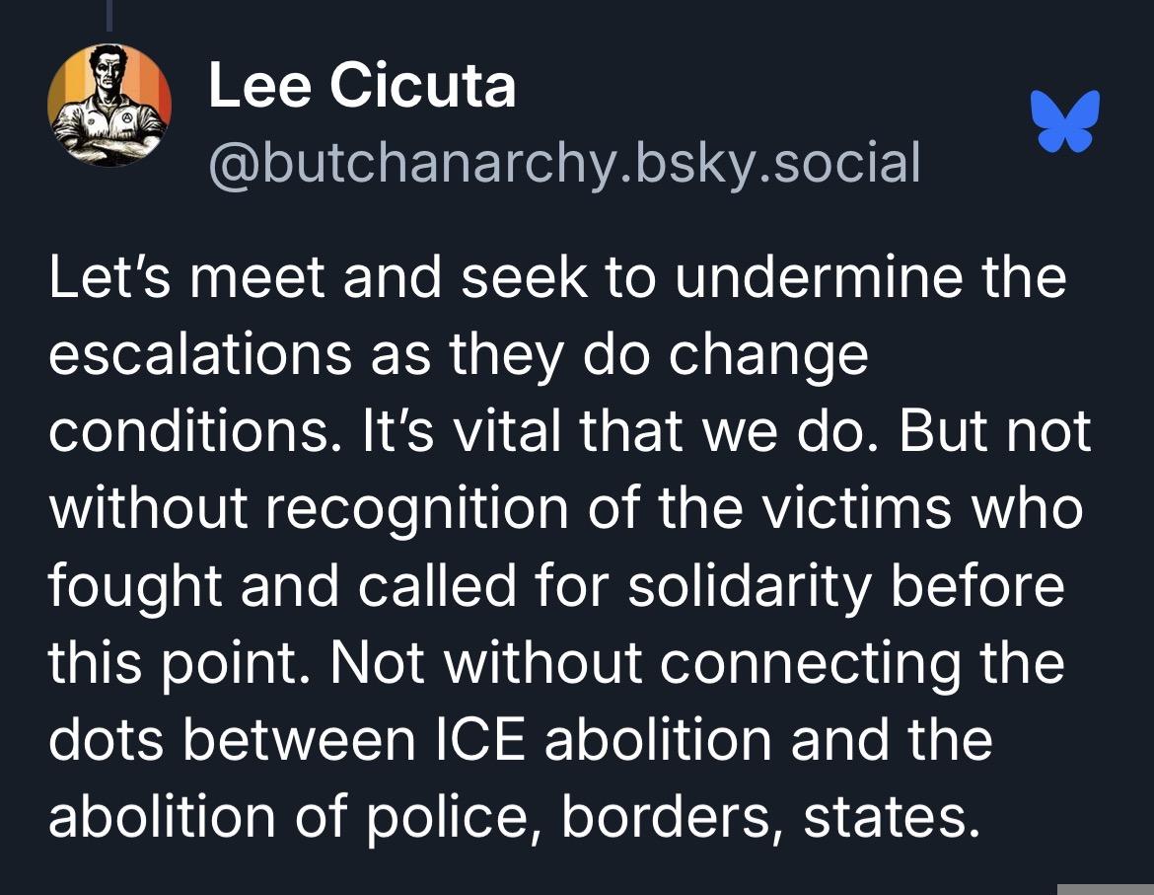Open Lee Cicuta's profile avatar picture
1154x895 pixels.
point(109,106)
